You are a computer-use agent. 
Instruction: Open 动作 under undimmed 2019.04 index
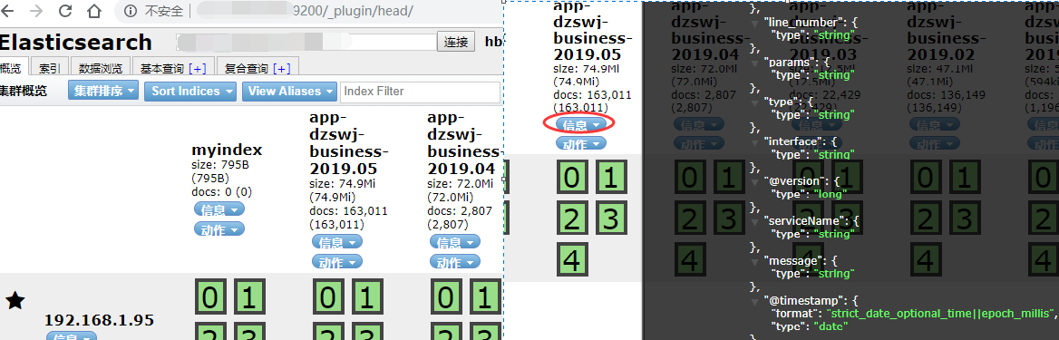click(455, 262)
